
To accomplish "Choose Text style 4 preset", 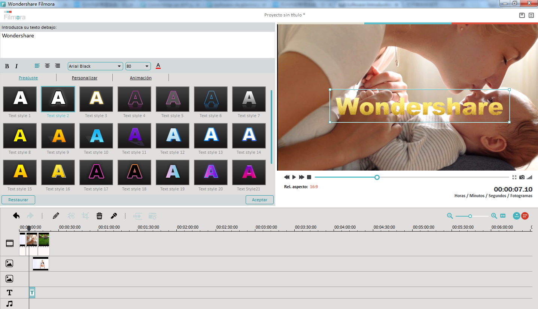I will [x=134, y=99].
